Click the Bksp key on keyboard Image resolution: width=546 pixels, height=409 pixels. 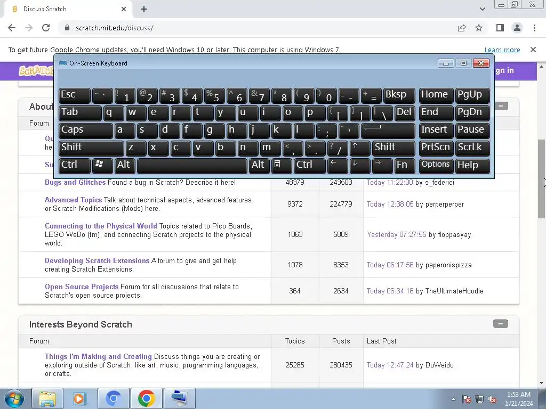click(x=399, y=95)
